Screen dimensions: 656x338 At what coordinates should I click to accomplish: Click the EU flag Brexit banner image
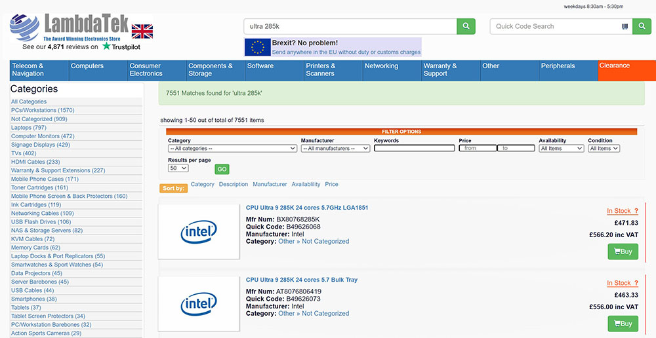pos(258,47)
